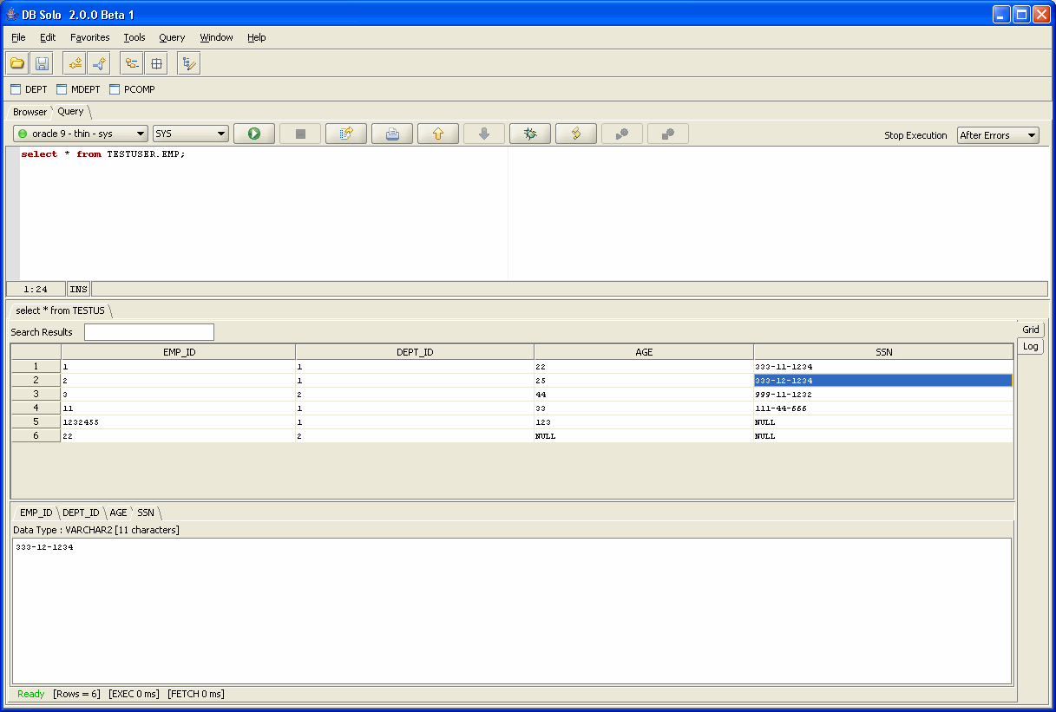Viewport: 1056px width, 712px height.
Task: Click the script export document icon
Action: point(347,134)
